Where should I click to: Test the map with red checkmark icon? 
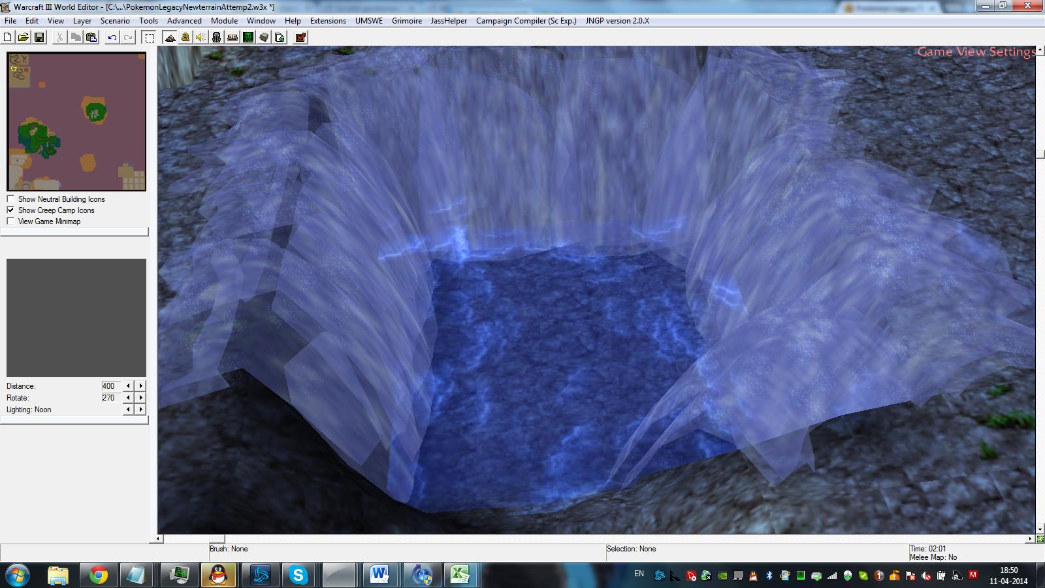click(300, 38)
